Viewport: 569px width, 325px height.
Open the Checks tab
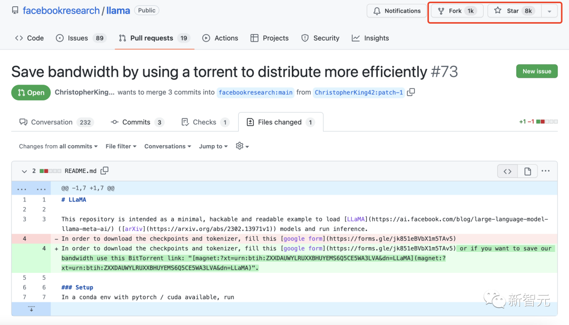(x=205, y=122)
